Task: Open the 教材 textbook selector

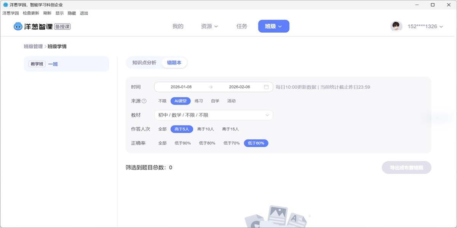Action: (213, 115)
